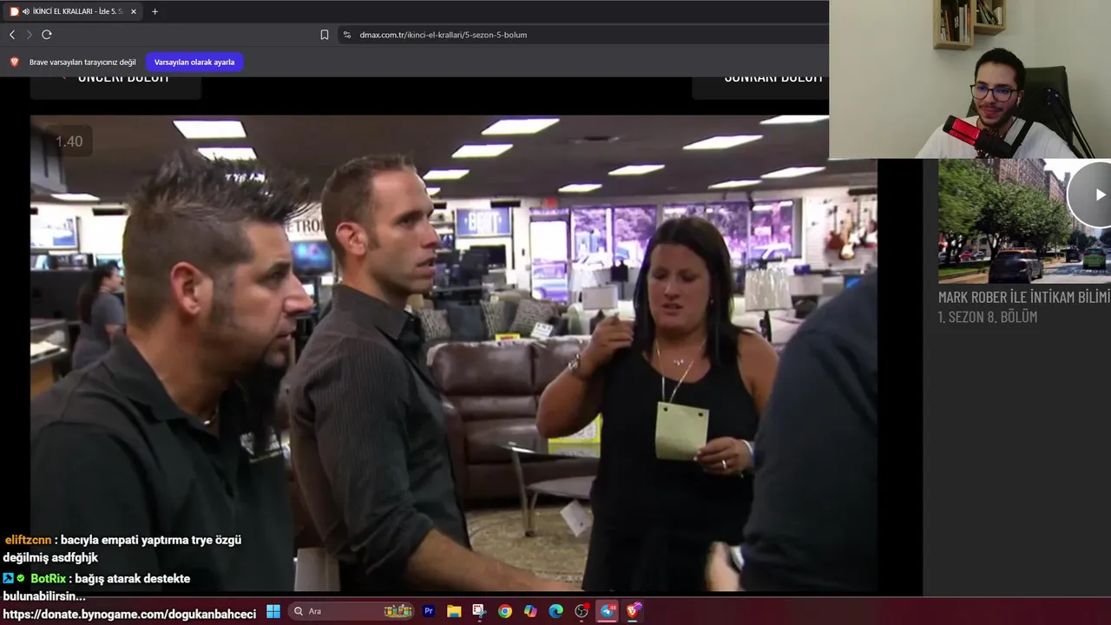The height and width of the screenshot is (625, 1111).
Task: Play the Mark Rober sidebar video thumbnail
Action: click(x=1024, y=220)
